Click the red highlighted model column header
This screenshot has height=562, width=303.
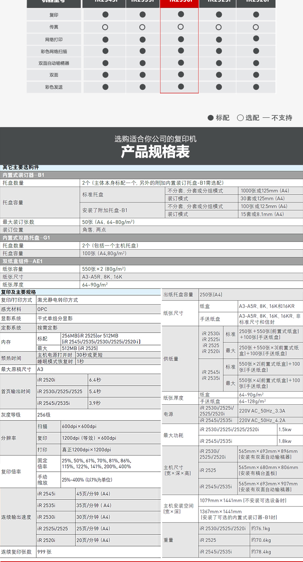(x=179, y=2)
